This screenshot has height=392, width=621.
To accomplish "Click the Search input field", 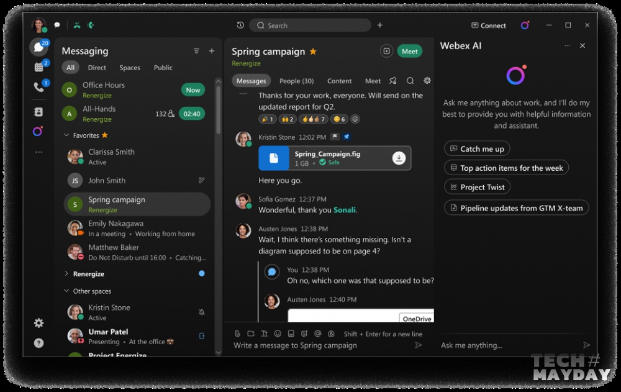I will click(310, 25).
